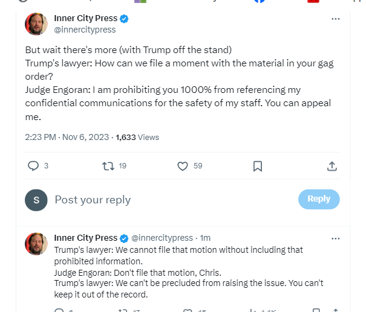Bookmark the main Inner City Press tweet

[x=258, y=166]
